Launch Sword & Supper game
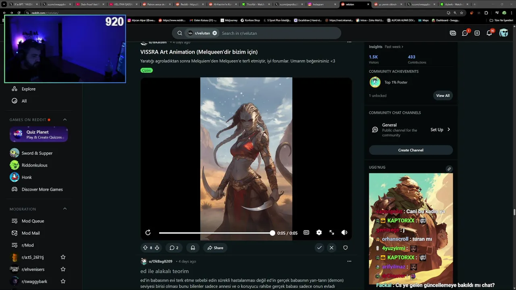Image resolution: width=516 pixels, height=290 pixels. (36, 153)
